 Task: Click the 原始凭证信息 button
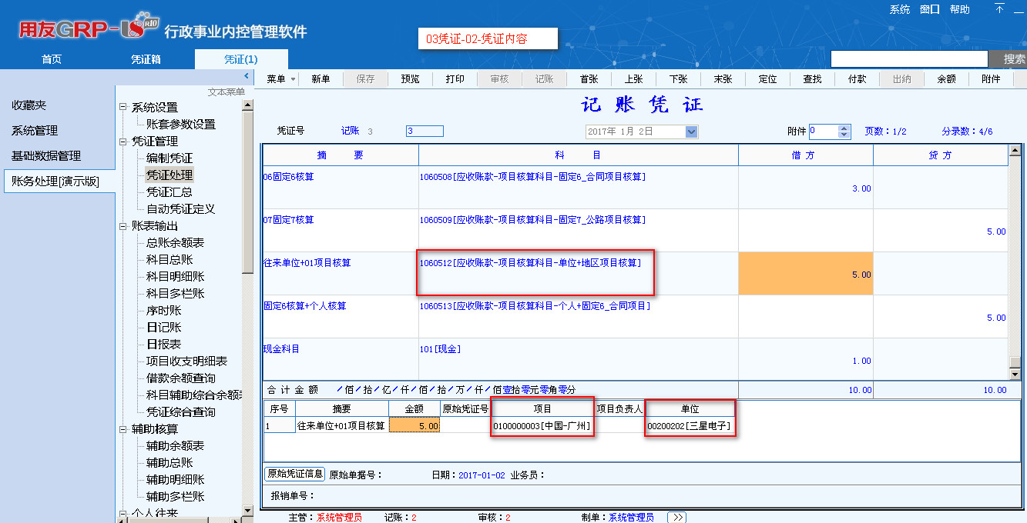tap(295, 474)
